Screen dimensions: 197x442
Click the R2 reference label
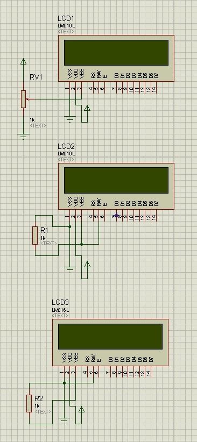click(x=39, y=398)
